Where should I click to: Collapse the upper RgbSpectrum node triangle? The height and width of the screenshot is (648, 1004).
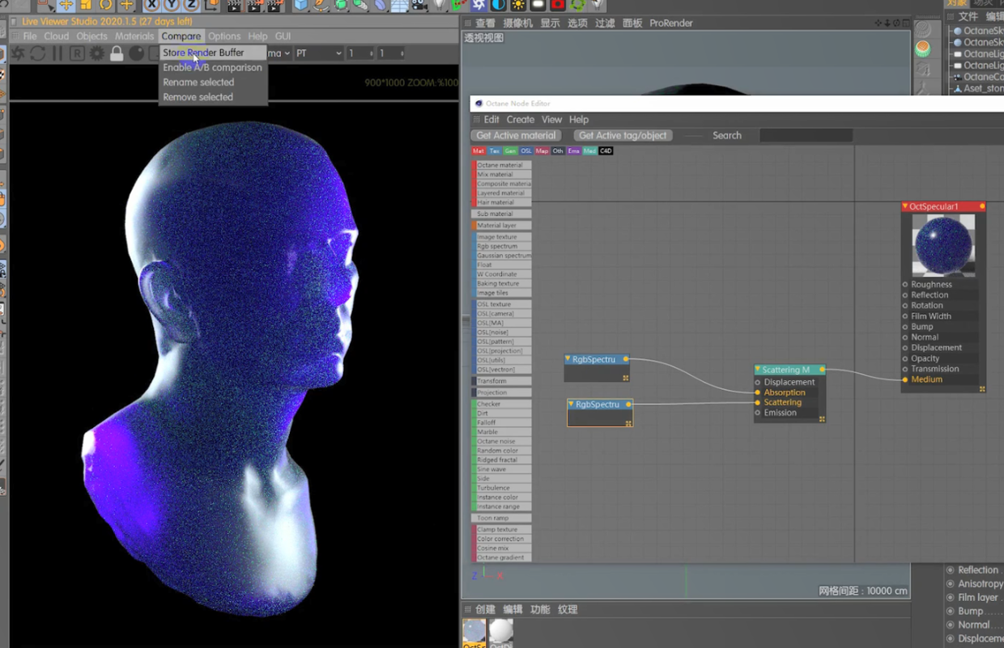click(x=568, y=359)
